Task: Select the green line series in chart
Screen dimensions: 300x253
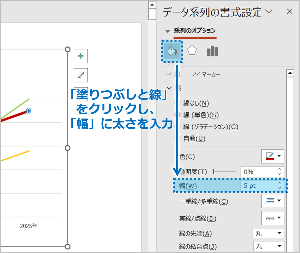Action: coord(15,109)
